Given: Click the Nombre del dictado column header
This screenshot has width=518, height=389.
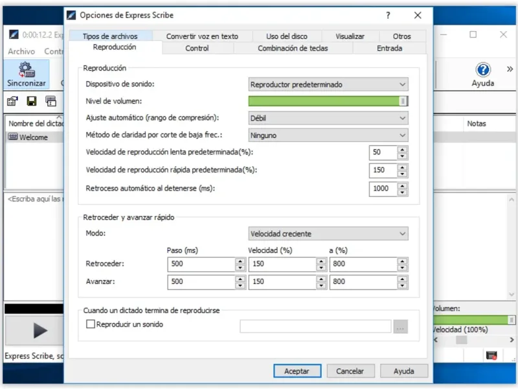Looking at the screenshot, I should pos(36,124).
